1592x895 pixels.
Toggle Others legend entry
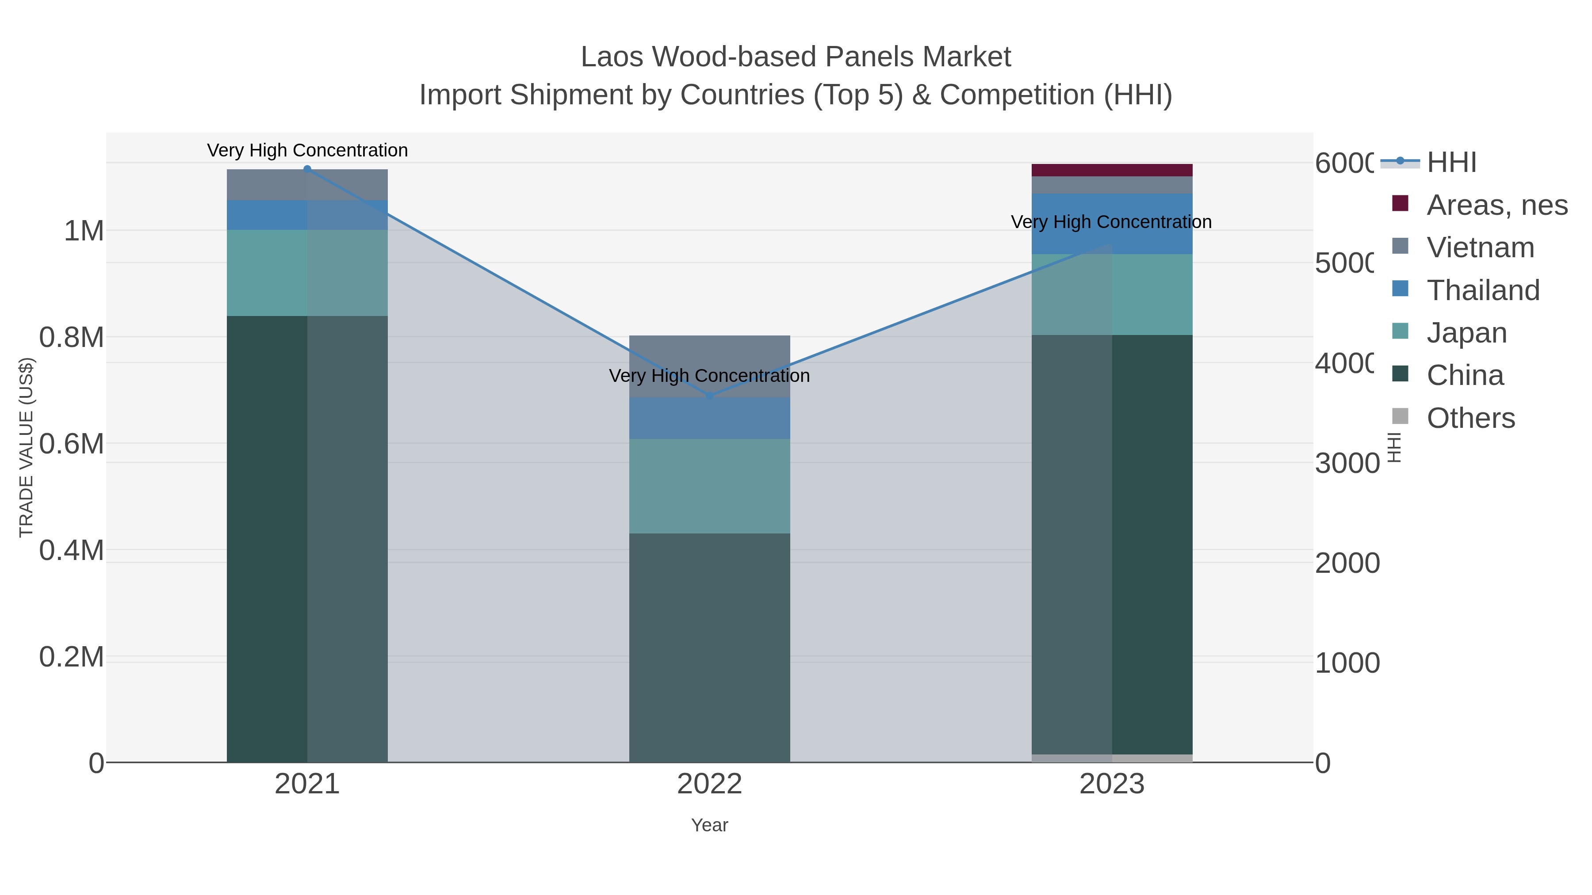click(1454, 418)
